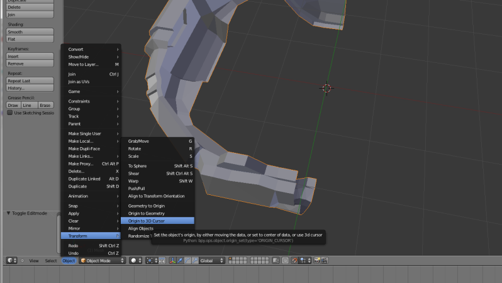Toggle lock camera and layers to scene
Screen dimensions: 502x283
point(276,260)
